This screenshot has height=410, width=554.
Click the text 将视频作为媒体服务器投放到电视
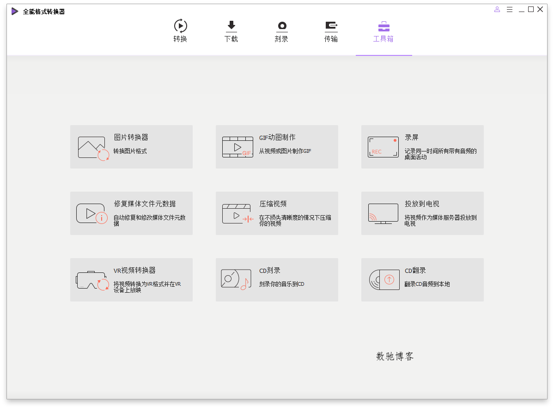click(441, 220)
